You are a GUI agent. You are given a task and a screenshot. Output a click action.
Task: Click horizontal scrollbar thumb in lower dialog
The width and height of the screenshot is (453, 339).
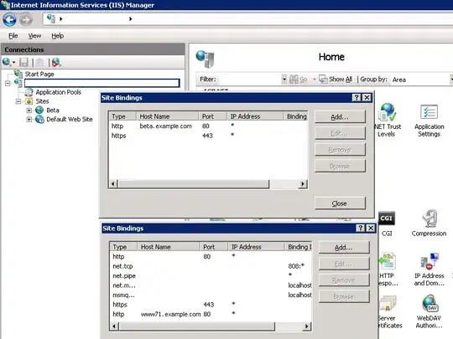pyautogui.click(x=197, y=326)
